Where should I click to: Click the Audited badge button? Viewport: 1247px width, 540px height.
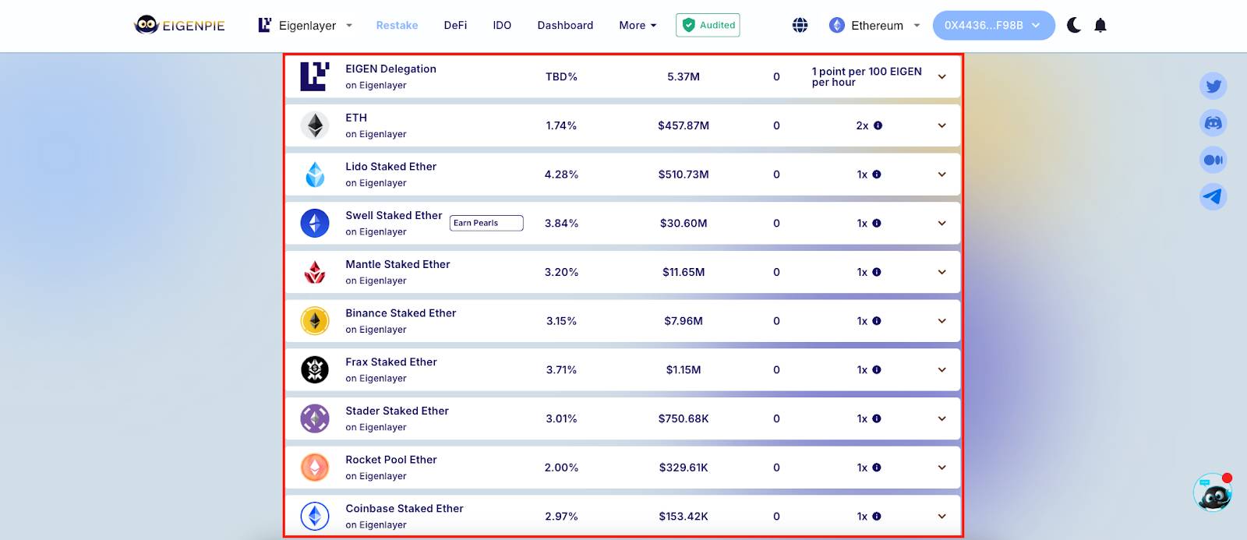[x=708, y=25]
